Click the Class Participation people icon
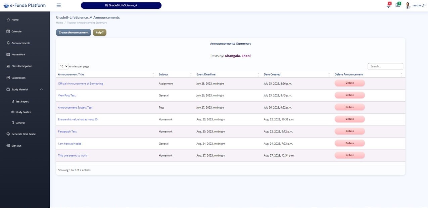The height and width of the screenshot is (208, 428). 8,66
